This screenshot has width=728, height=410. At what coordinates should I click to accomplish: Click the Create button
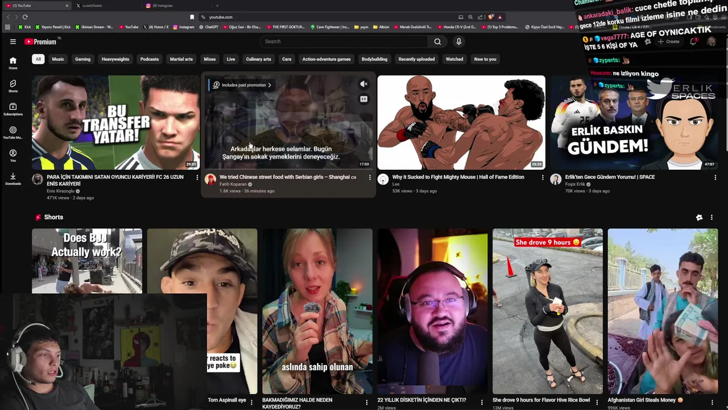pos(669,42)
